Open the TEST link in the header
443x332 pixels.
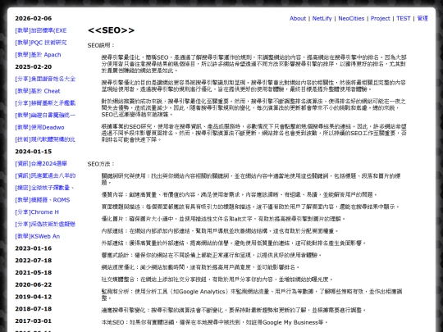pyautogui.click(x=403, y=18)
